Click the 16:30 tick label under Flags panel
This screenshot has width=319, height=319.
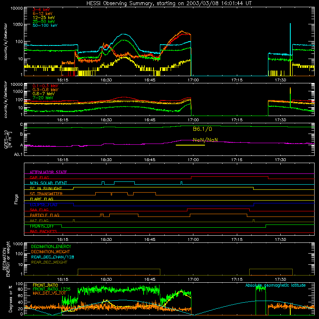coord(106,240)
